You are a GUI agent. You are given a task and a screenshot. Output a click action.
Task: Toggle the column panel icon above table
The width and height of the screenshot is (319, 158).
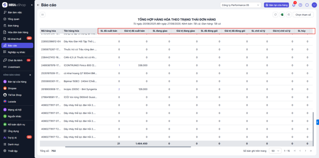tap(43, 14)
